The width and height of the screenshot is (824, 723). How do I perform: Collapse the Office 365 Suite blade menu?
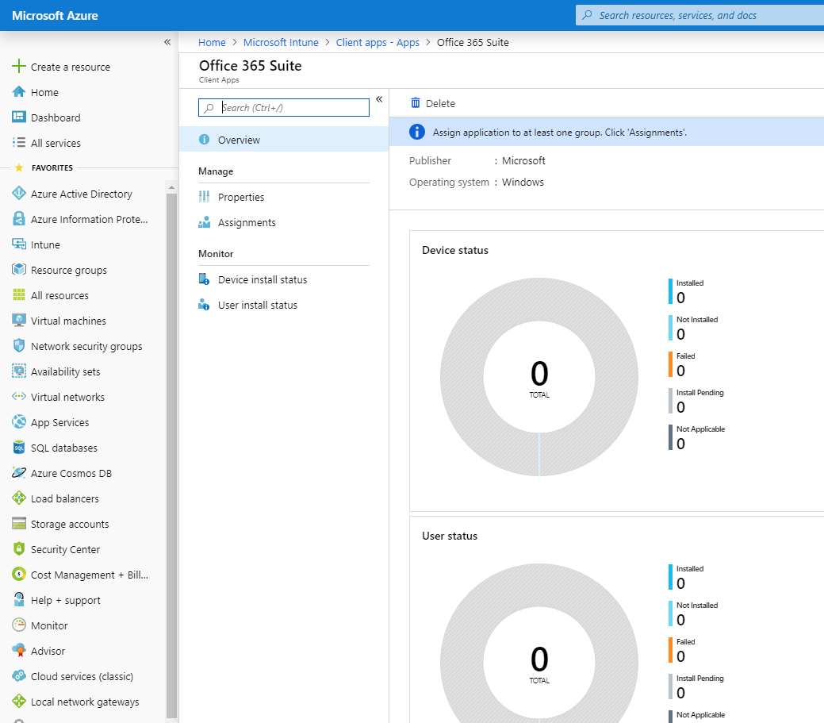[x=379, y=99]
